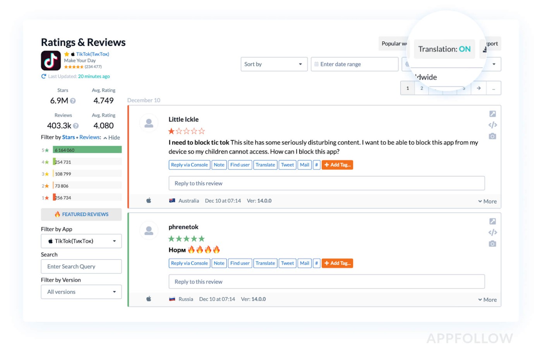This screenshot has width=542, height=349.
Task: Click Add Tag on phrenetok review
Action: pos(337,263)
